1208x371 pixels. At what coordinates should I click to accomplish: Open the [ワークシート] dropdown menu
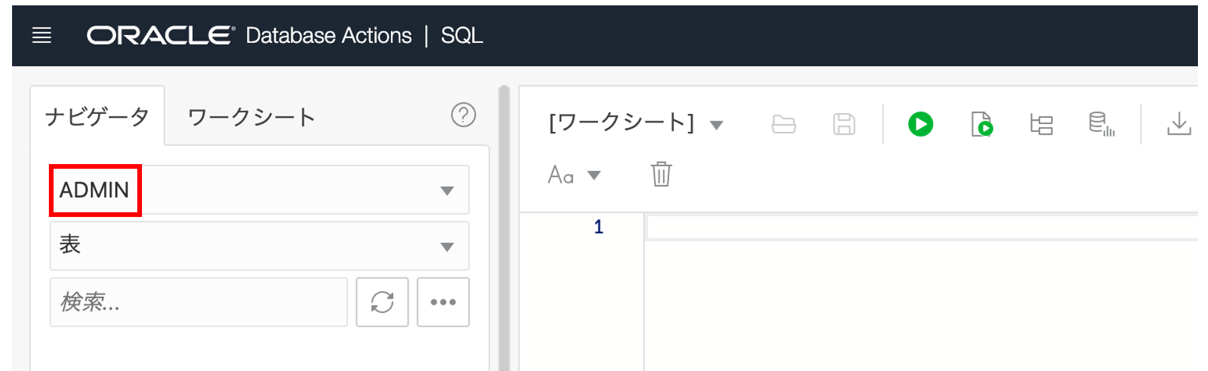pyautogui.click(x=716, y=125)
